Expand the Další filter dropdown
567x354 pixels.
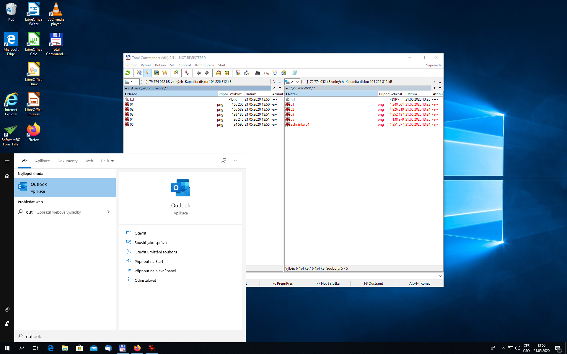pos(107,161)
